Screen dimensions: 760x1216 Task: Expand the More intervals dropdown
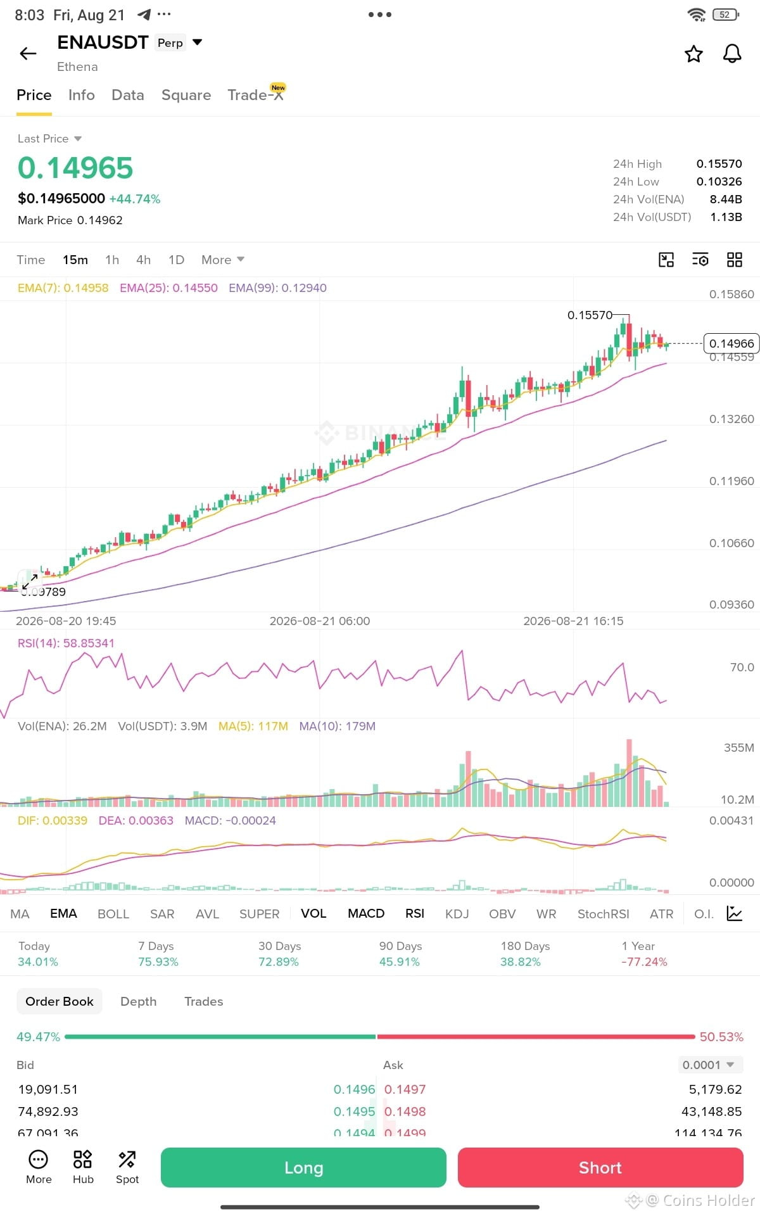(x=223, y=260)
